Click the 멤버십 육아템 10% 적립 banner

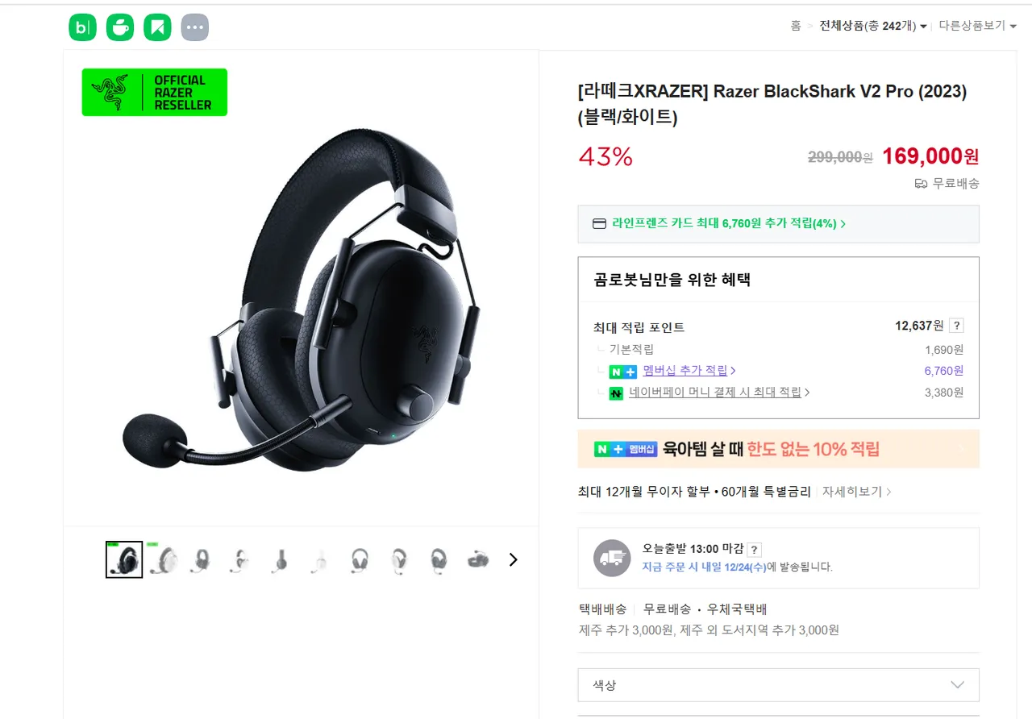click(778, 449)
